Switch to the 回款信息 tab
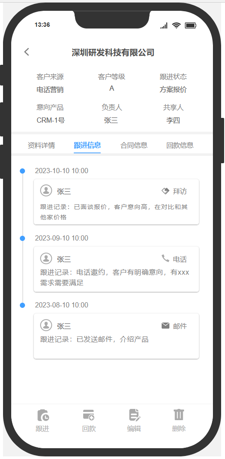The width and height of the screenshot is (225, 459). pos(180,145)
